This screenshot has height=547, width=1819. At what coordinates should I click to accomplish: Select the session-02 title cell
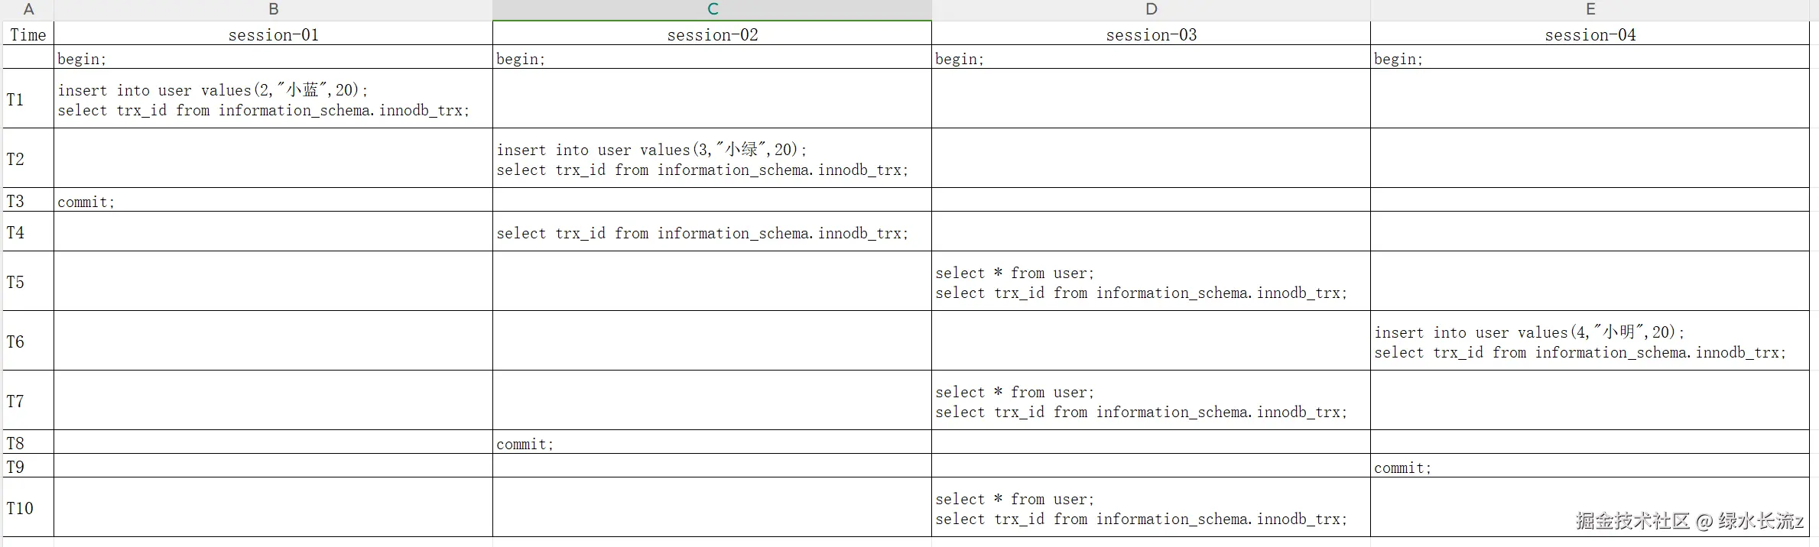(x=712, y=34)
